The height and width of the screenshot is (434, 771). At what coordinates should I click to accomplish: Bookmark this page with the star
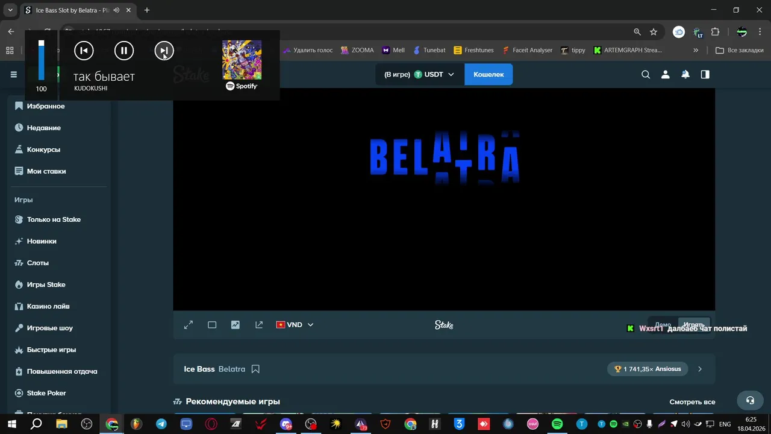(x=654, y=32)
